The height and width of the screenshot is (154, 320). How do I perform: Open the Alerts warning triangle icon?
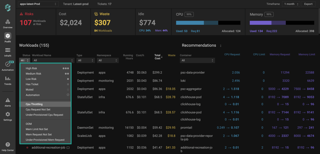[8, 100]
